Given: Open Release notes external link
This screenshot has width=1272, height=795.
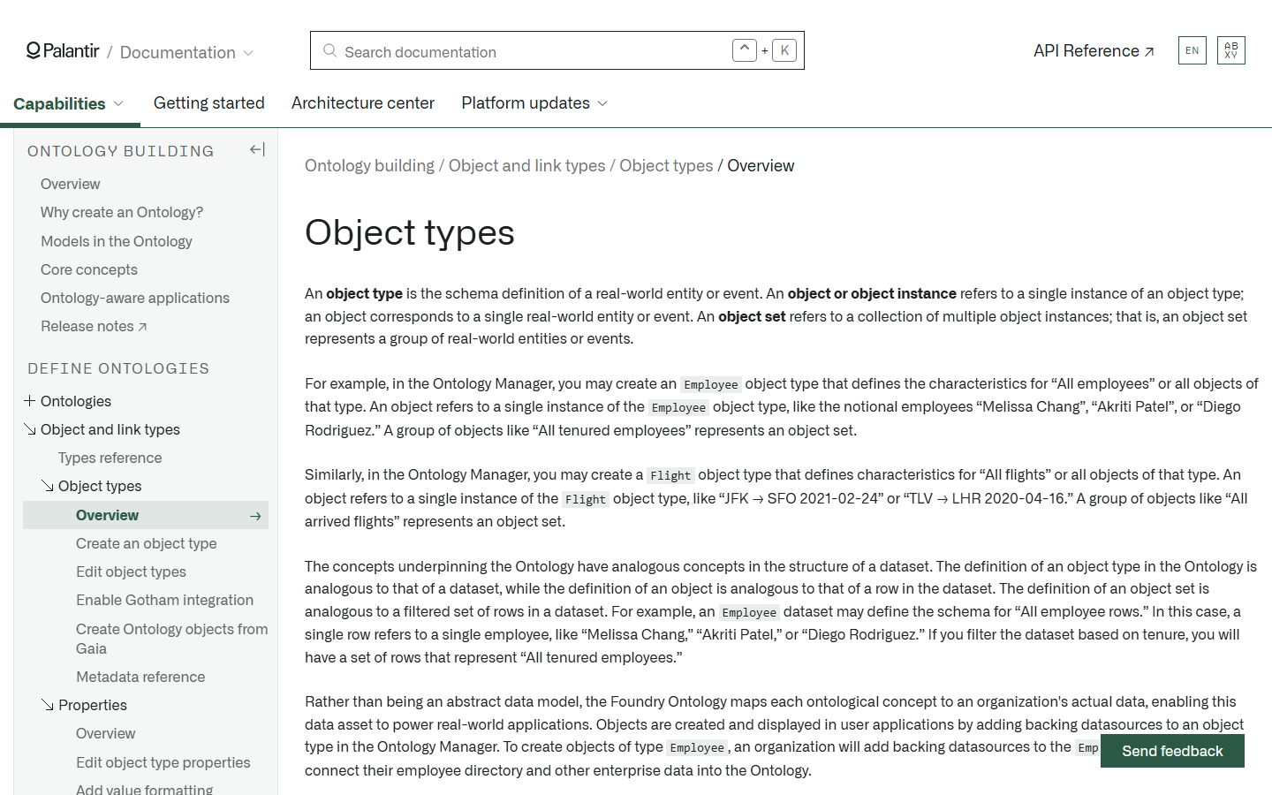Looking at the screenshot, I should (x=94, y=326).
